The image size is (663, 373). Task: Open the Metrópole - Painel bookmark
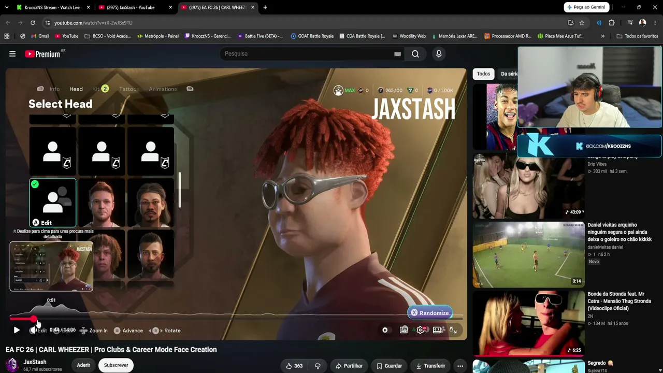158,36
